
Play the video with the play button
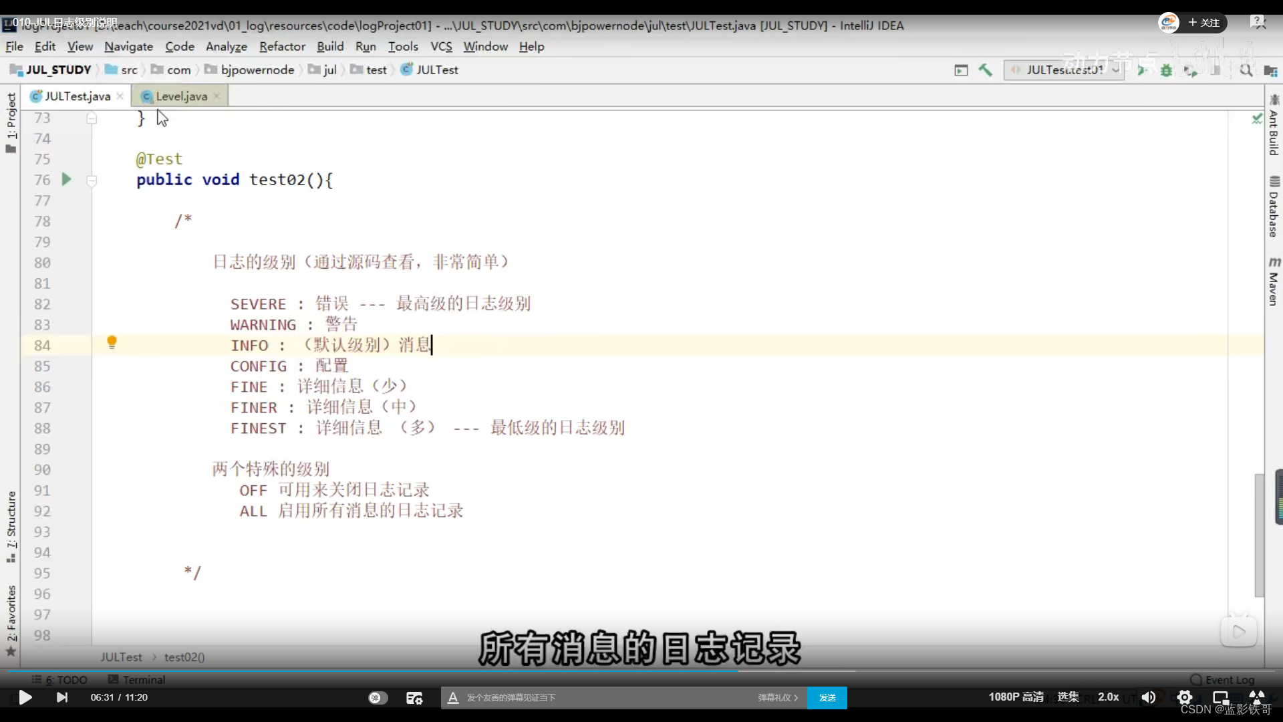coord(25,697)
